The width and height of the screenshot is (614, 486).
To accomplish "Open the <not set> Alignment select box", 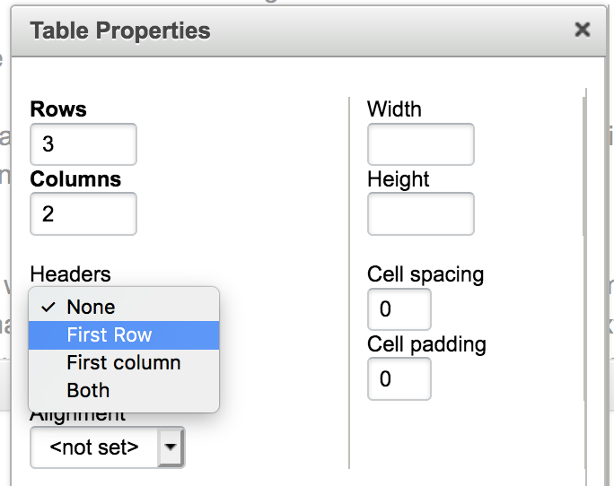I will coord(108,447).
